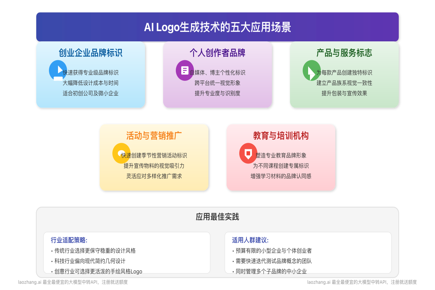Viewport: 435px width, 290px height.
Task: Click the 创业企业品牌标识 heading
Action: [91, 53]
